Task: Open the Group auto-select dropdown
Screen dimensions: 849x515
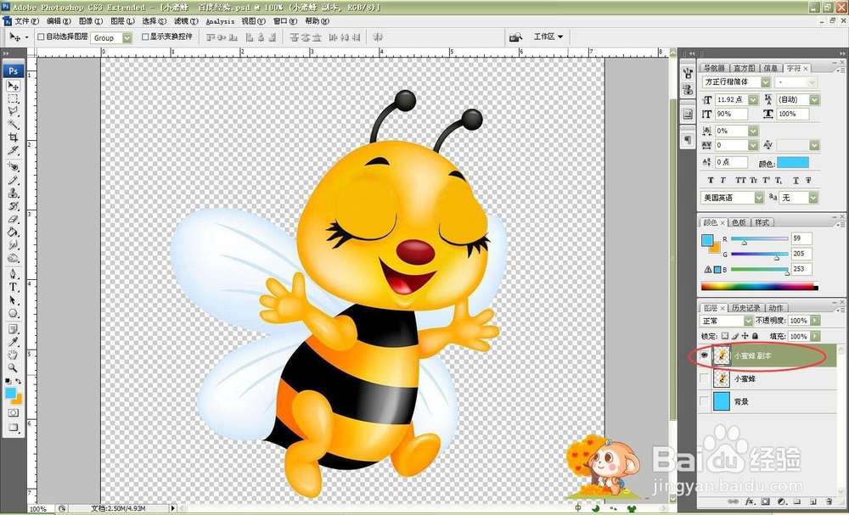Action: click(x=127, y=37)
